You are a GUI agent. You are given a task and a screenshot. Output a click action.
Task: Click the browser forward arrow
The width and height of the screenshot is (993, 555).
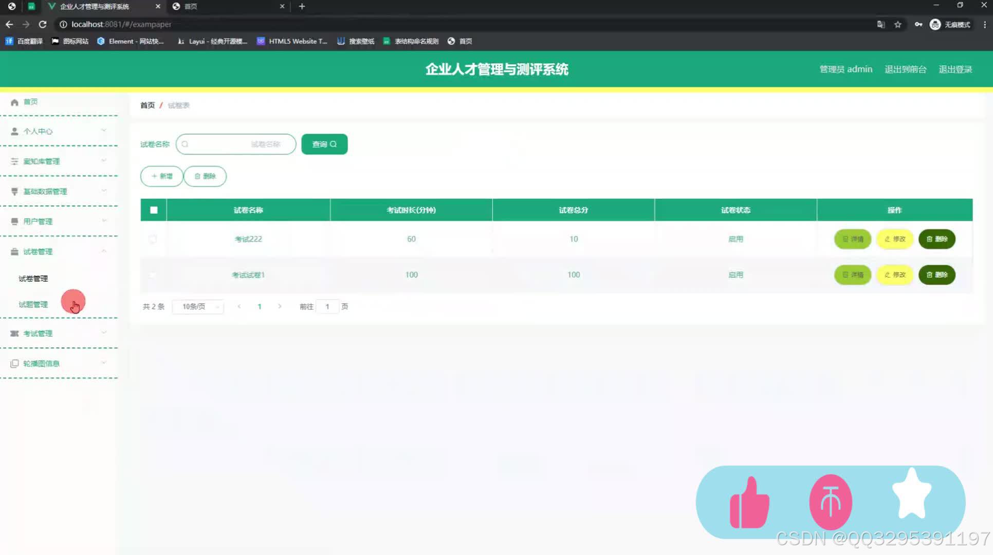[x=26, y=24]
